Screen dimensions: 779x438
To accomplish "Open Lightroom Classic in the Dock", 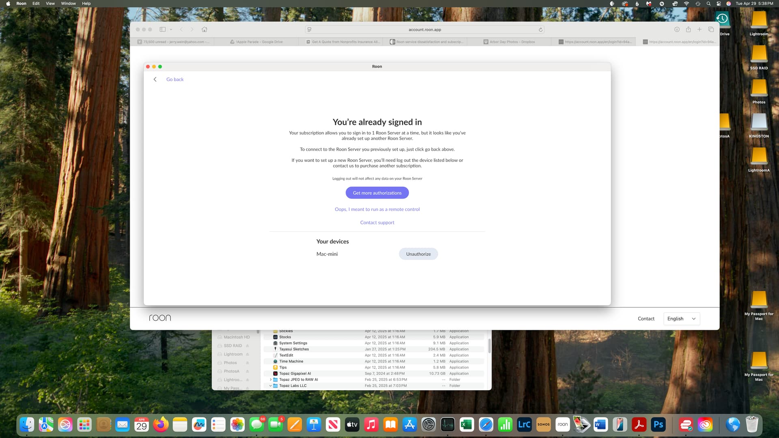I will pos(524,425).
